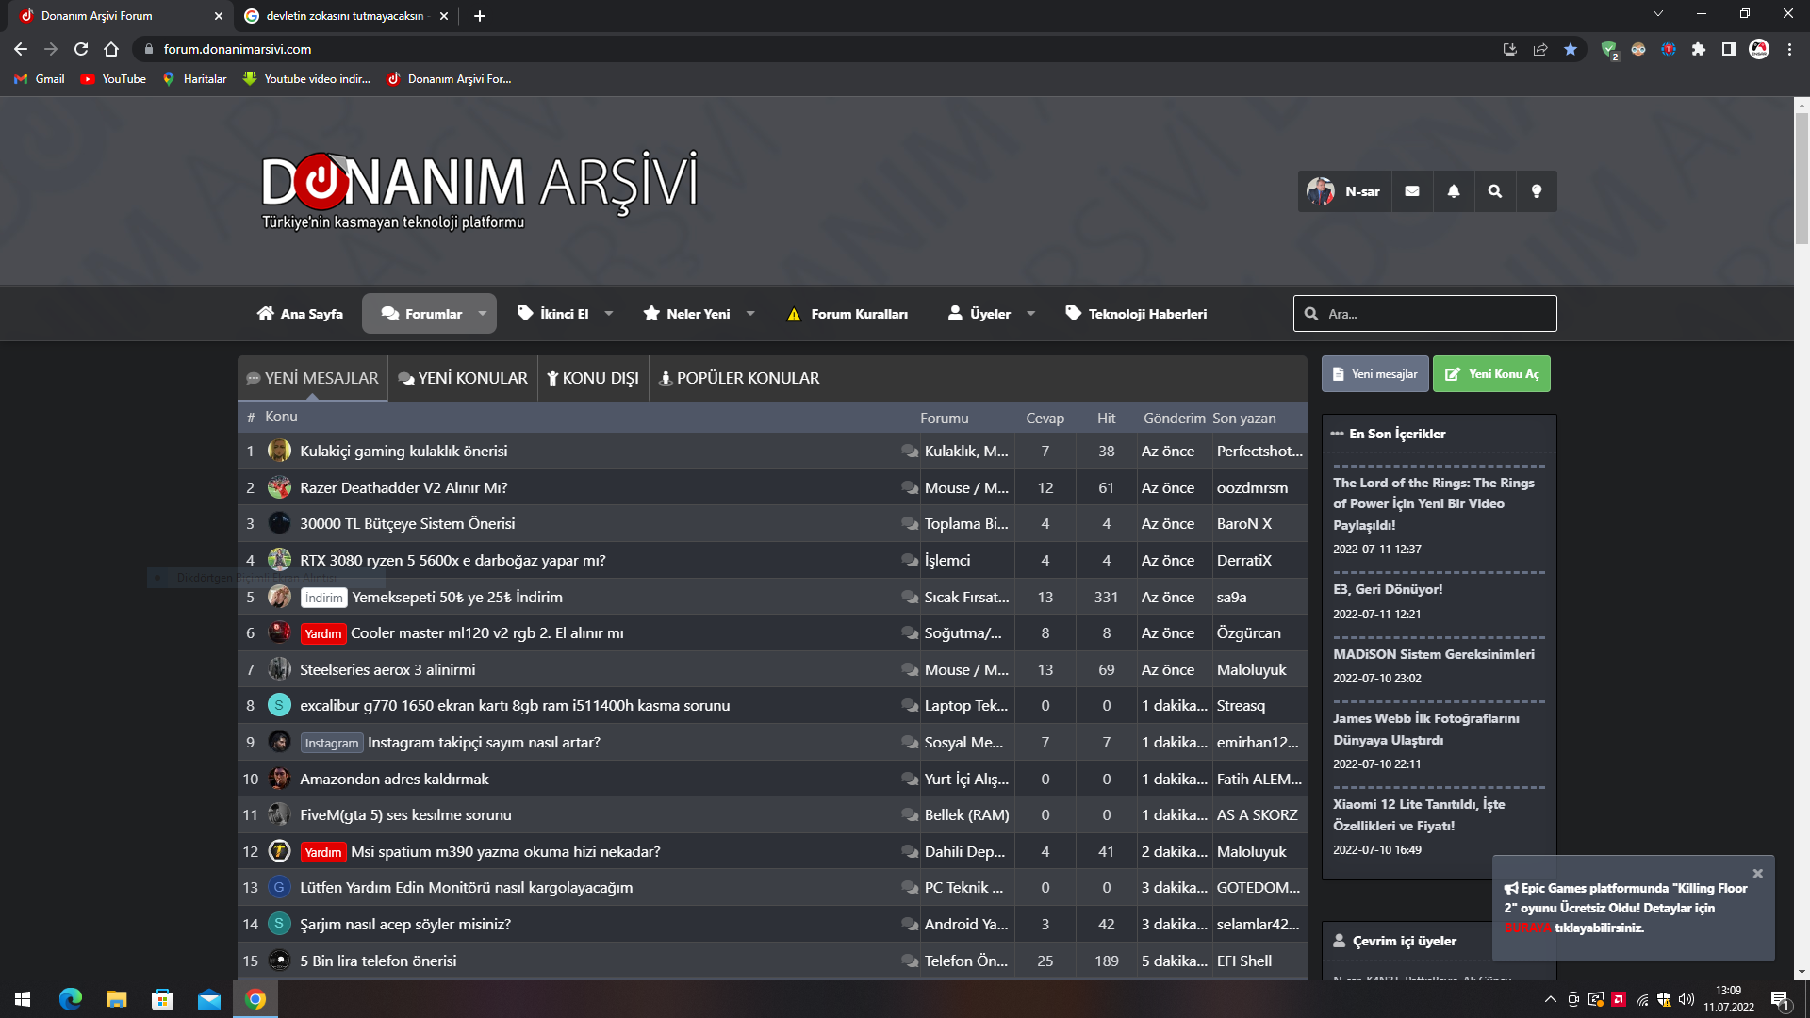Switch to the POPÜLER KONULAR tab
This screenshot has width=1810, height=1018.
(x=739, y=378)
